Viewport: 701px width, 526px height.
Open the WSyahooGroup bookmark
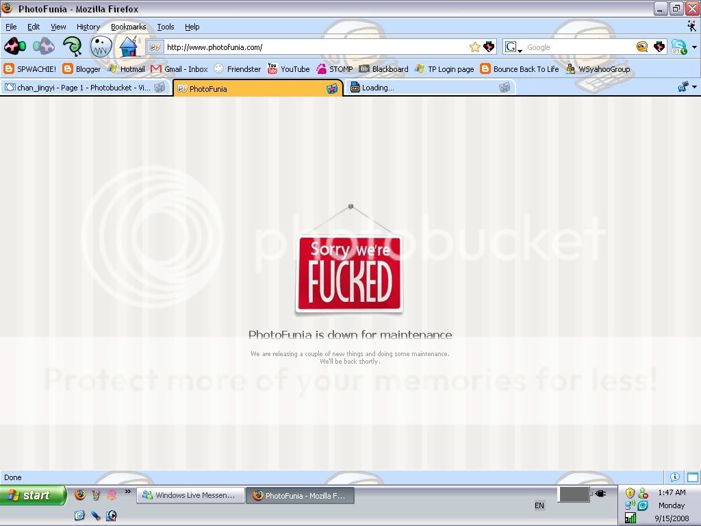[x=598, y=69]
